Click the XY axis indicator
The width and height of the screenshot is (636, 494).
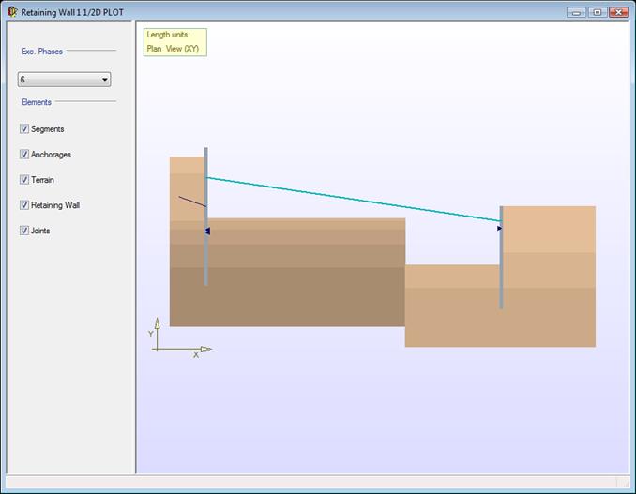click(x=180, y=338)
